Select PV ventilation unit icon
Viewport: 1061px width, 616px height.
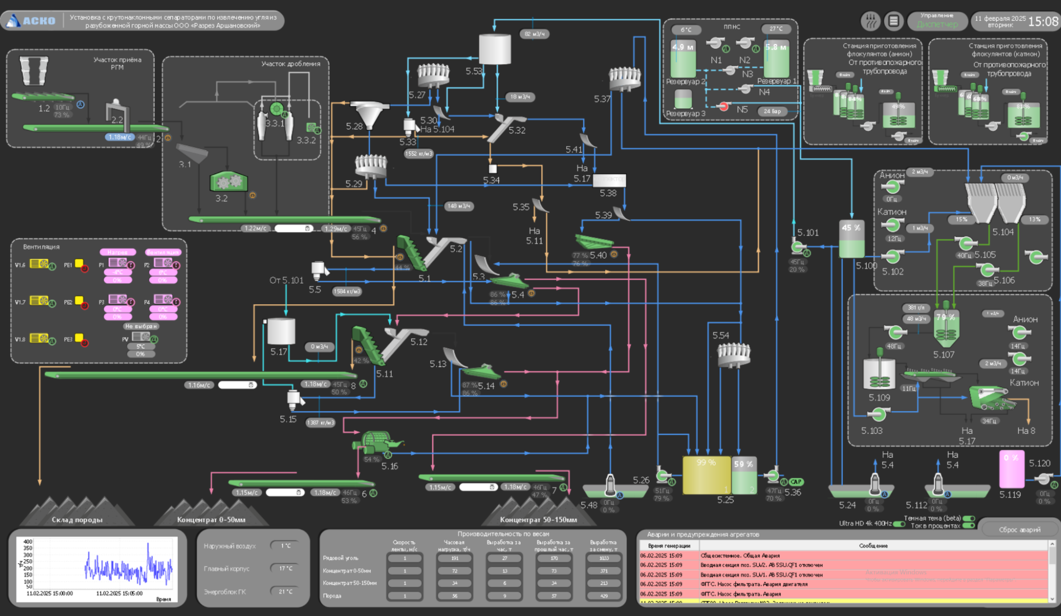coord(141,337)
